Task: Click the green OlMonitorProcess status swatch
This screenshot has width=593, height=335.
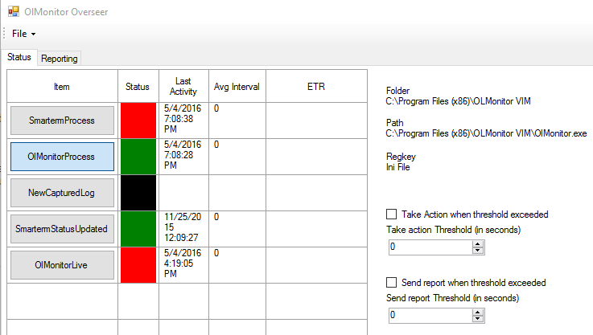Action: tap(138, 157)
